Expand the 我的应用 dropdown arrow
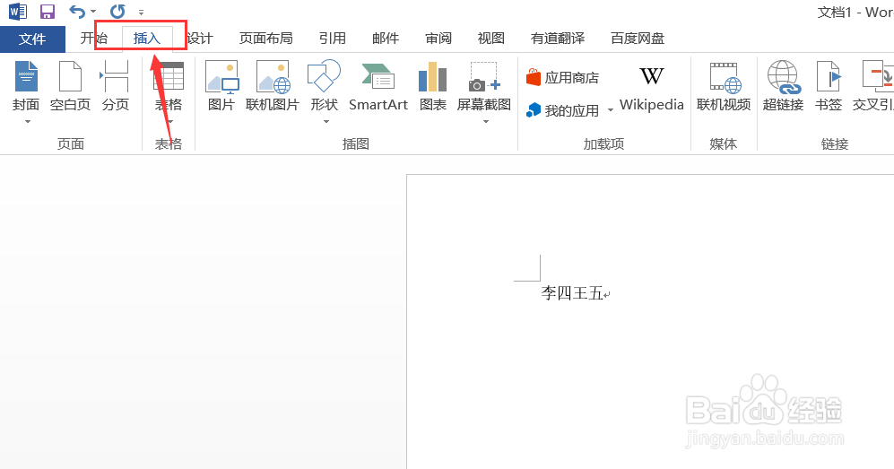This screenshot has width=894, height=469. (610, 110)
